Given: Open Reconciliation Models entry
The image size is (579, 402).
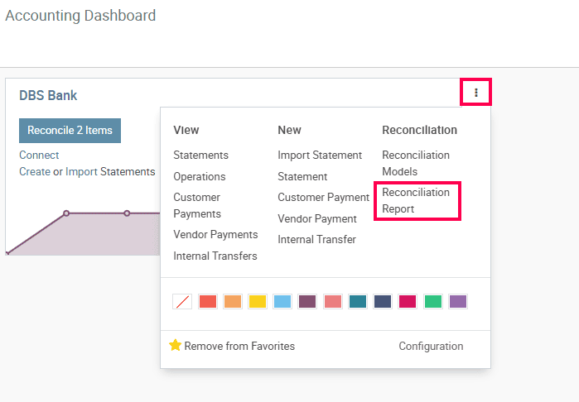Looking at the screenshot, I should coord(416,164).
